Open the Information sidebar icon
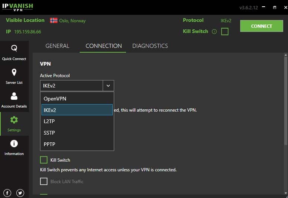This screenshot has height=198, width=288. [x=14, y=143]
